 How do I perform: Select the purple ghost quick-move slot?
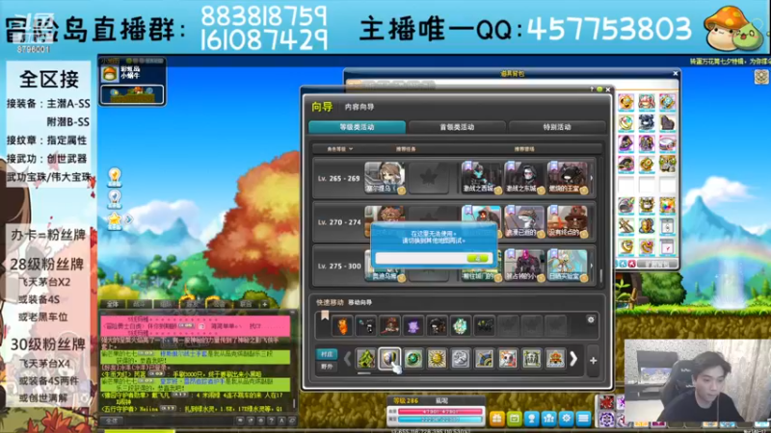pos(413,326)
